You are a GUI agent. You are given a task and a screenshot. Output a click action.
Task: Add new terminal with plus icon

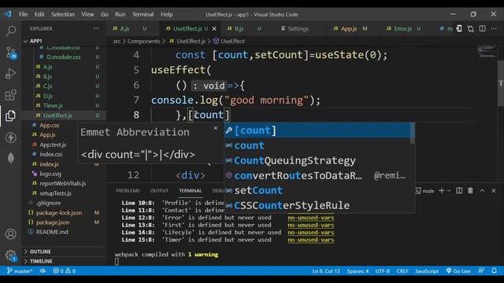441,190
